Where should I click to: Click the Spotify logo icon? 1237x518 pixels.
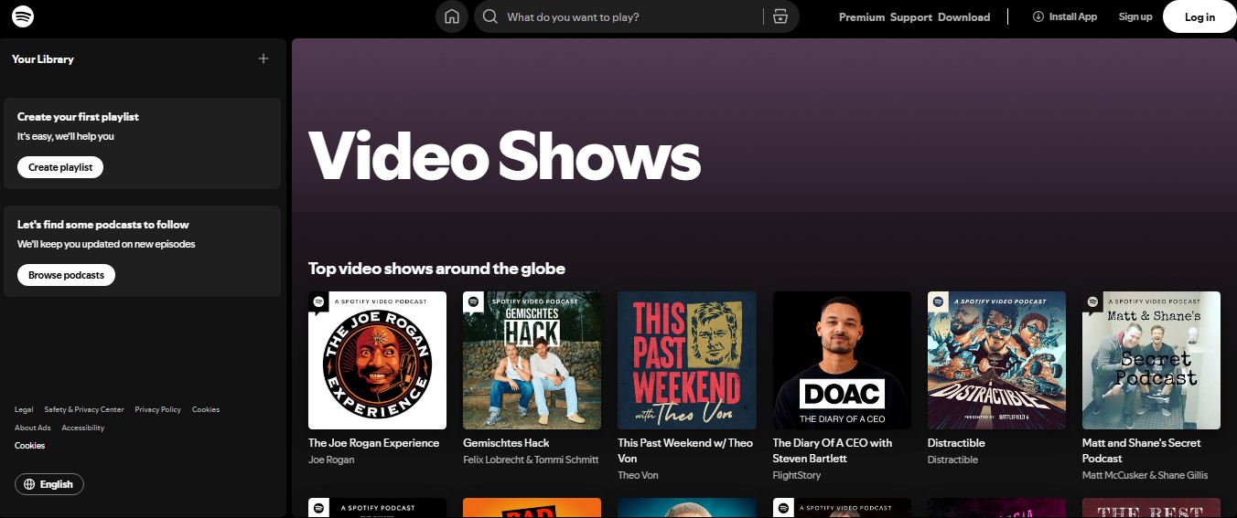coord(23,16)
